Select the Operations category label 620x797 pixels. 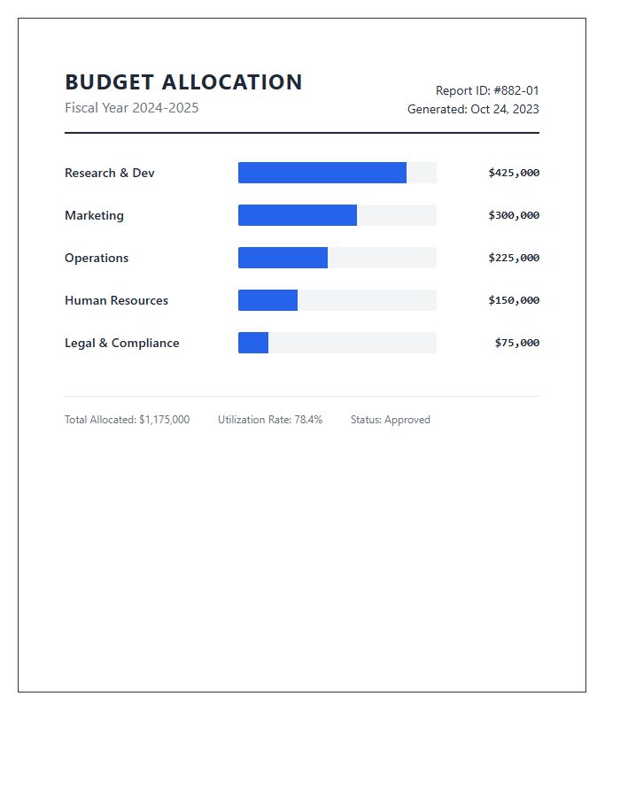coord(97,259)
